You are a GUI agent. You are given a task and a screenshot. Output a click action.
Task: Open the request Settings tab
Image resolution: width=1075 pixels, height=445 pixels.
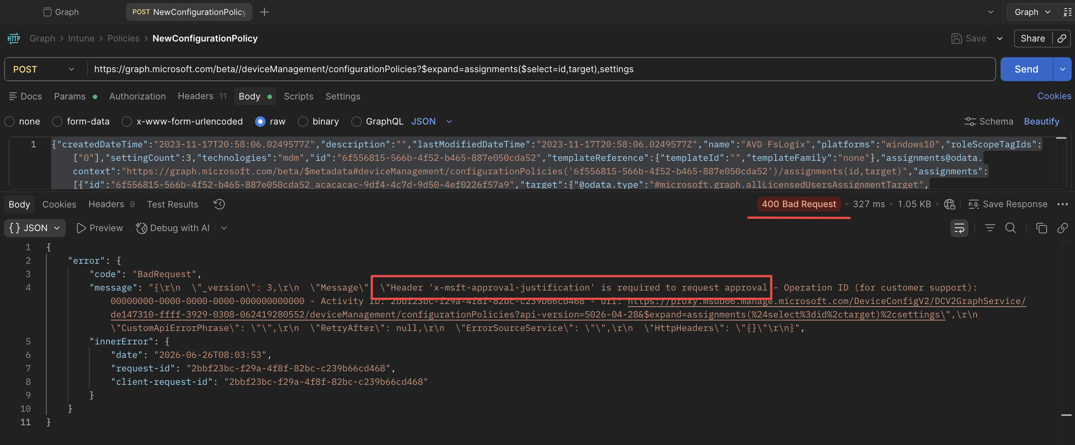[x=343, y=96]
